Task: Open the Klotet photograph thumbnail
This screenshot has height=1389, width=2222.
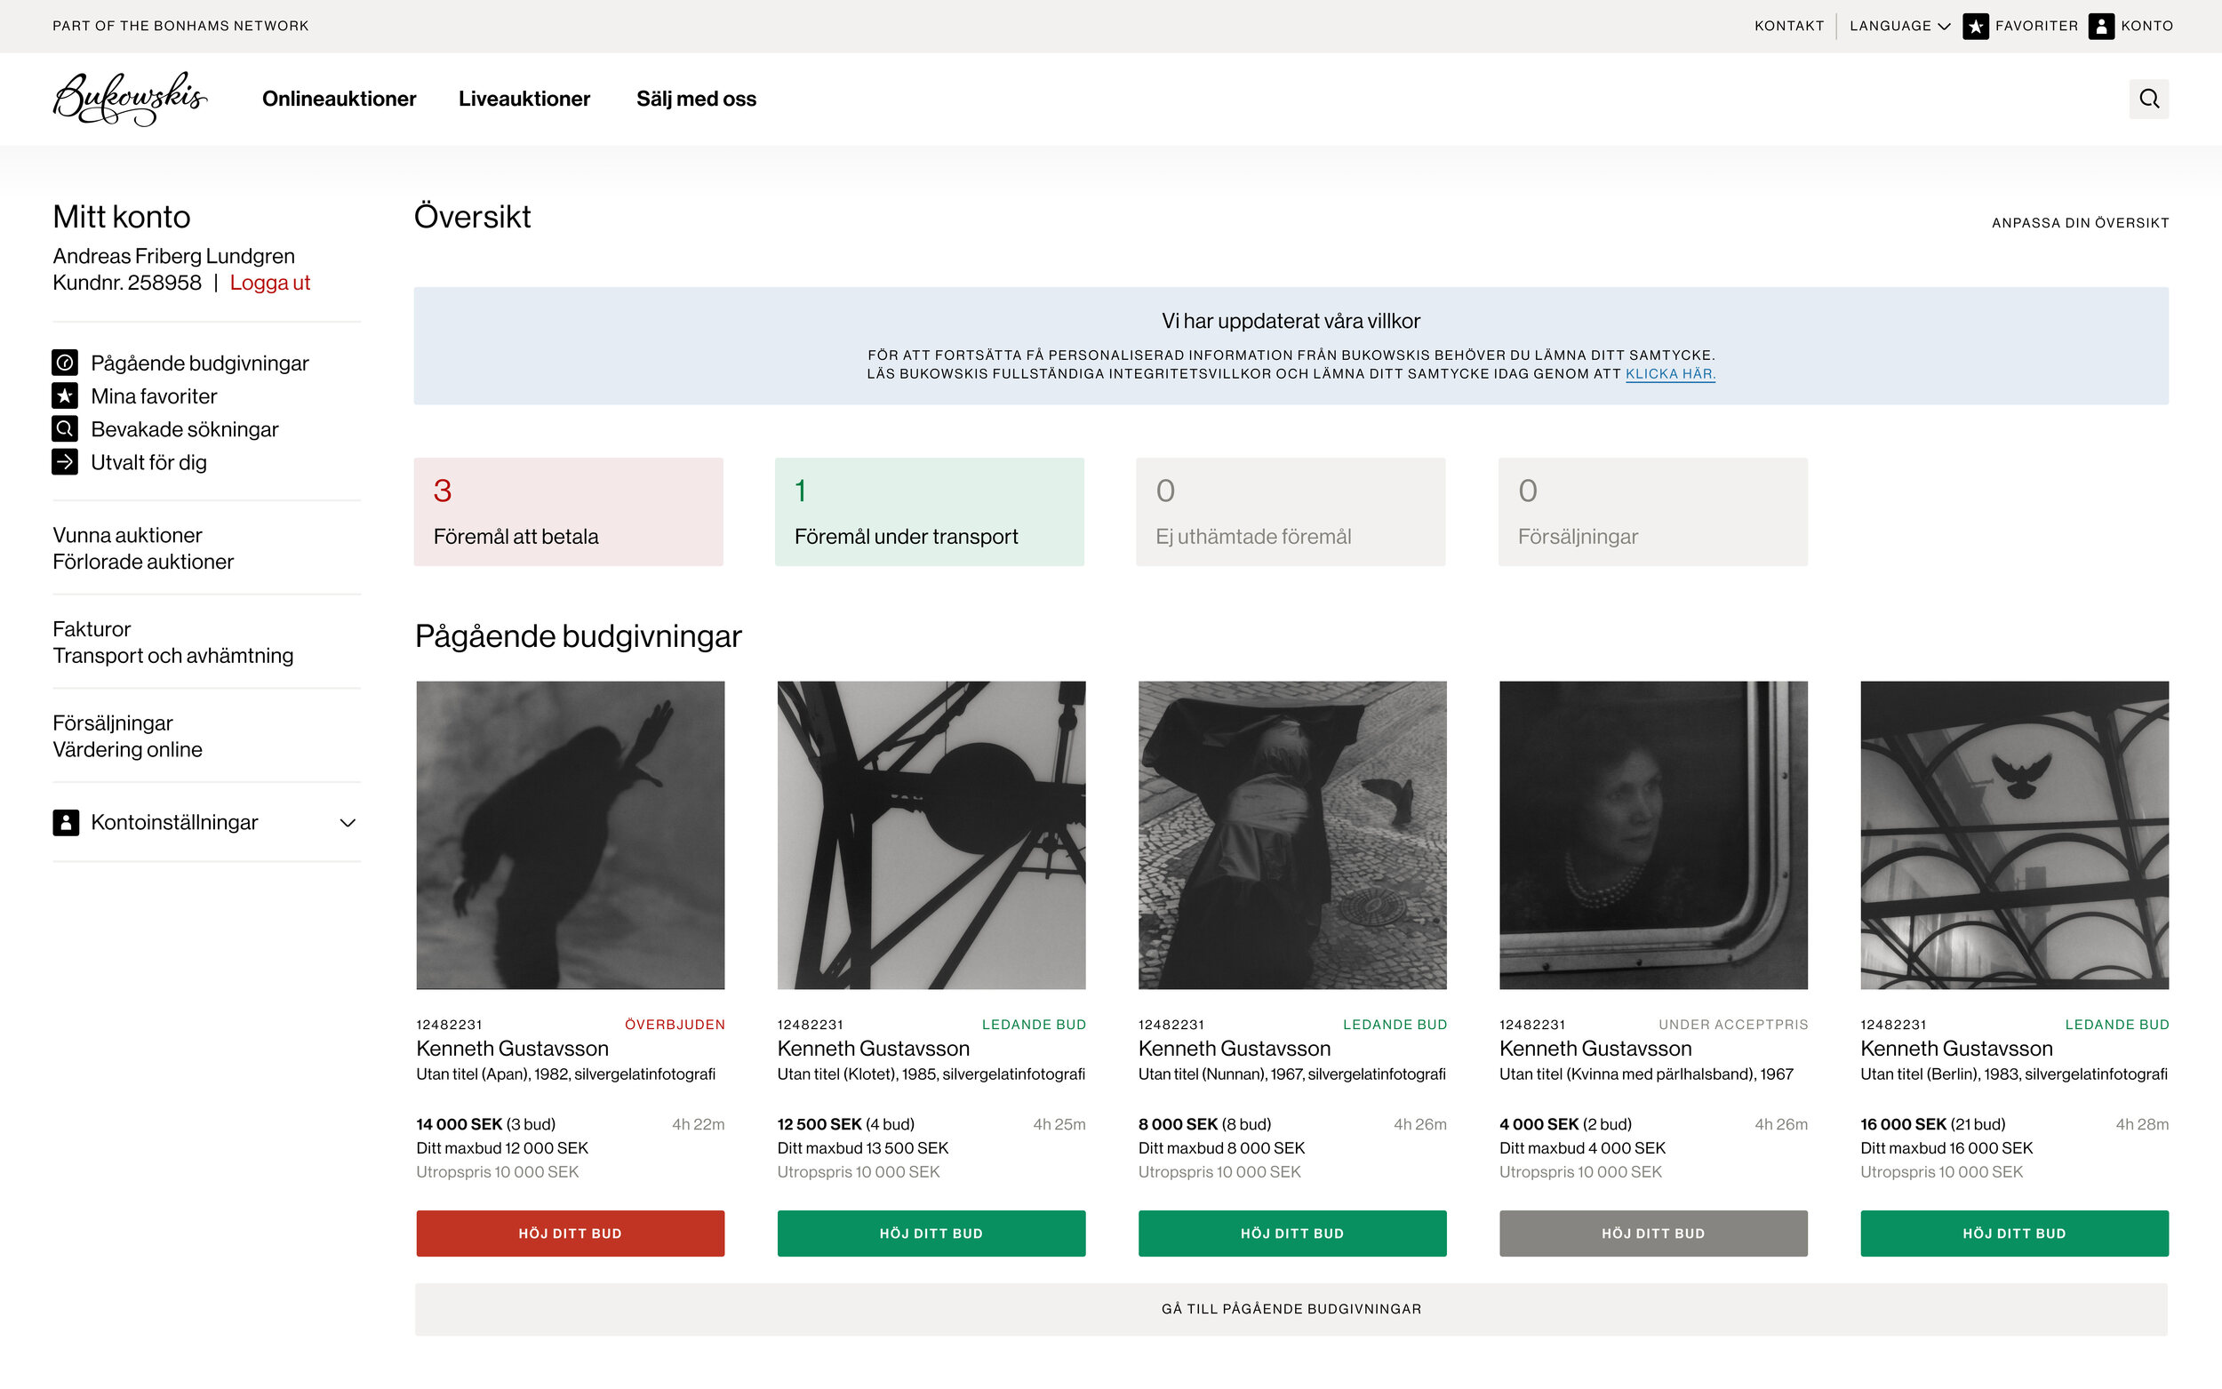Action: [x=931, y=835]
